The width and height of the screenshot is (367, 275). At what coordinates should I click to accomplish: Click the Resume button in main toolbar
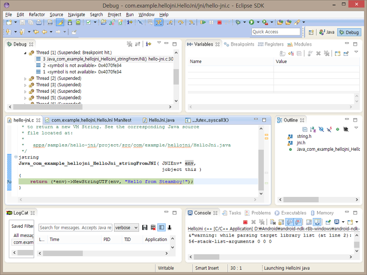(x=203, y=22)
